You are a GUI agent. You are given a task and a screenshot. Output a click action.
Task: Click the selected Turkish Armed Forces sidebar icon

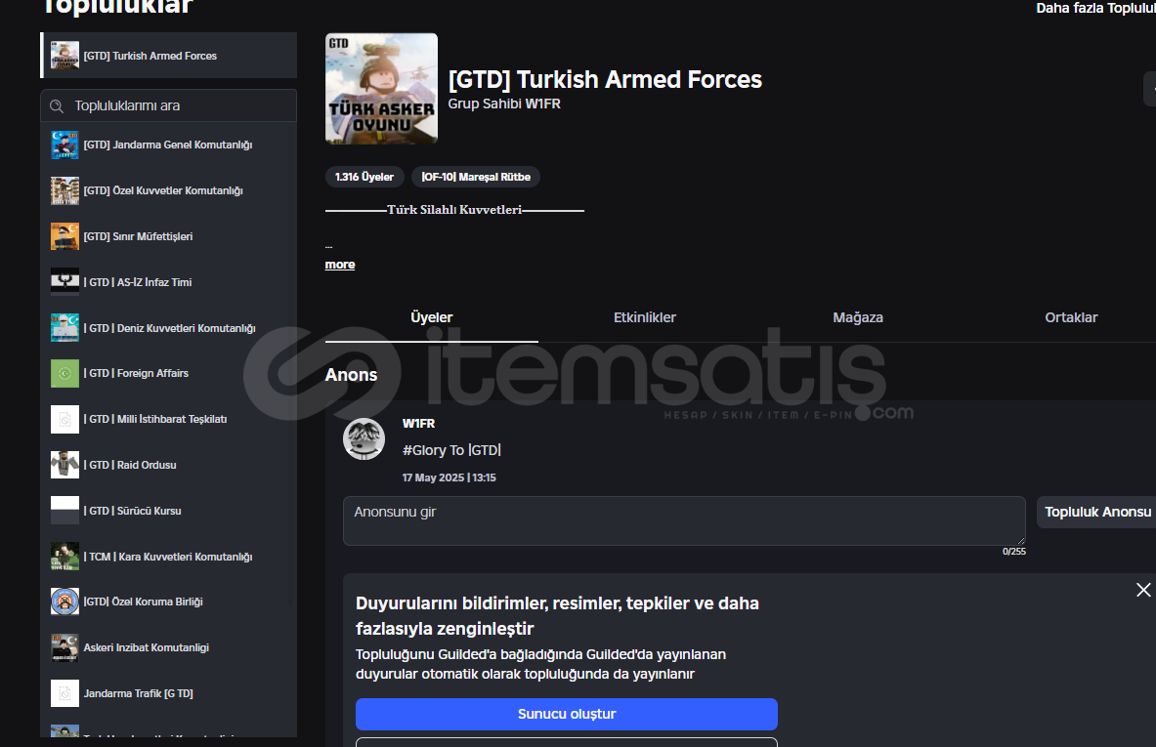pyautogui.click(x=64, y=56)
